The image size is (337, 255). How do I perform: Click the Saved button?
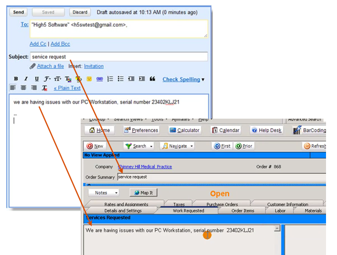(48, 12)
